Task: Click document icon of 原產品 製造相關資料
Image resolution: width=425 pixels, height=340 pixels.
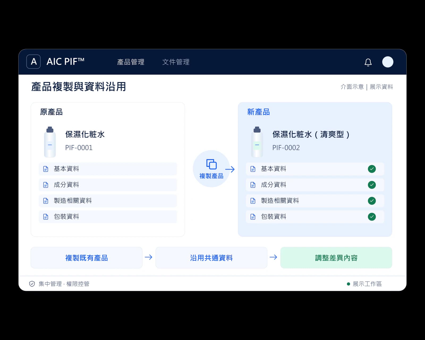Action: click(46, 201)
